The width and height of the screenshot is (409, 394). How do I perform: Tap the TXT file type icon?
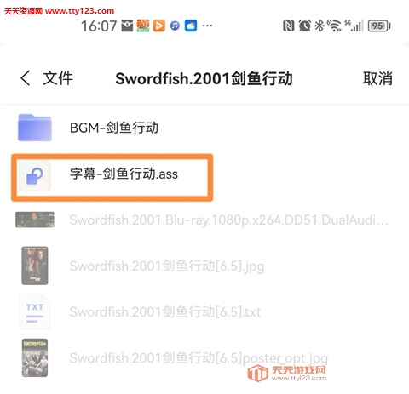pos(35,312)
